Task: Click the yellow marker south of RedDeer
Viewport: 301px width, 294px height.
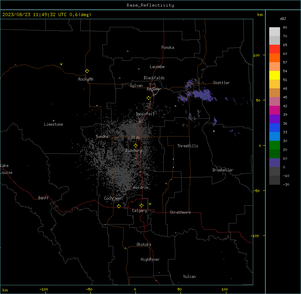Action: tap(149, 98)
